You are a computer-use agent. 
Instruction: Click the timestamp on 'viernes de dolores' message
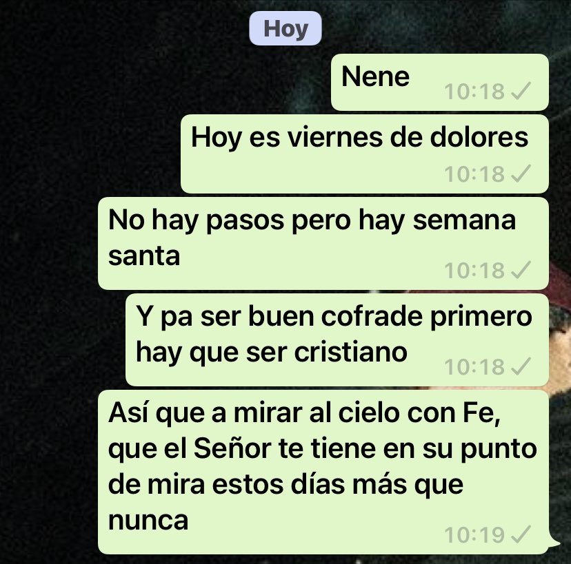click(474, 174)
